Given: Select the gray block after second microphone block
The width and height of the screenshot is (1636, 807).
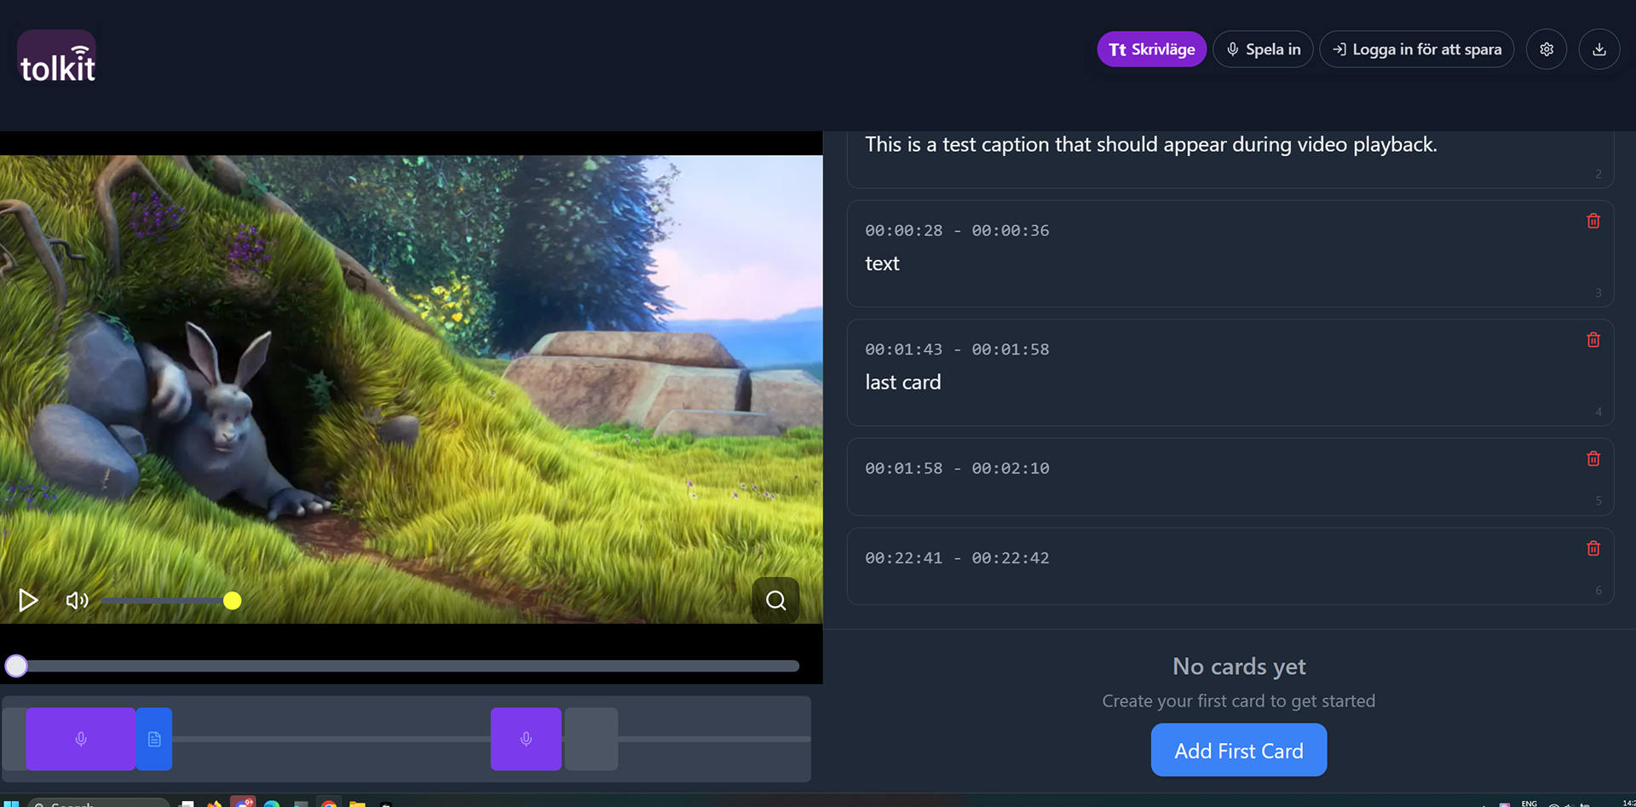Looking at the screenshot, I should point(591,739).
